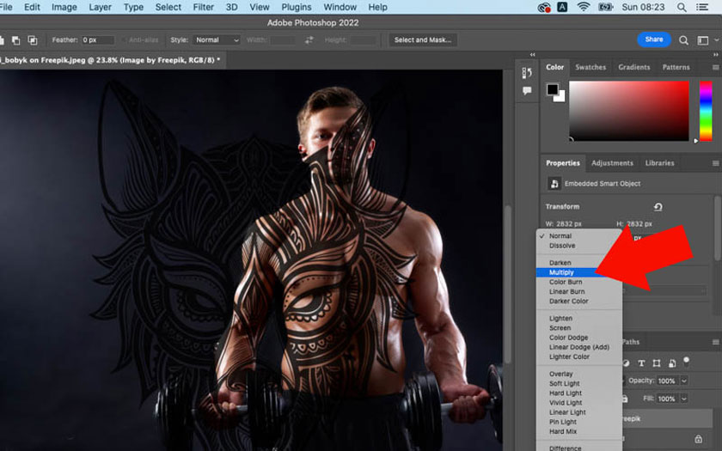Click the smart object layer filter icon
The height and width of the screenshot is (451, 722).
click(672, 363)
